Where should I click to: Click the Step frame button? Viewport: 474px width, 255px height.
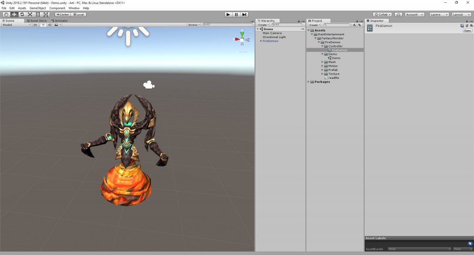coord(244,14)
